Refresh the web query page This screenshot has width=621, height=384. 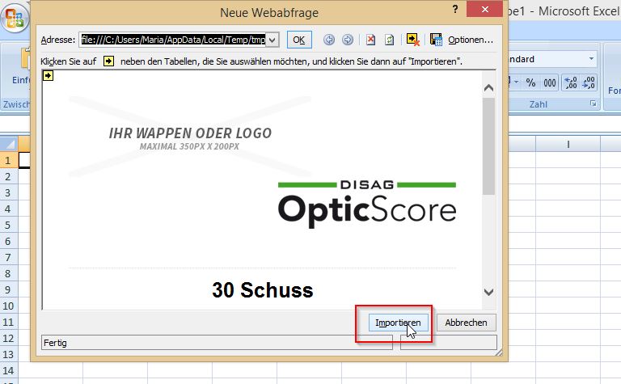point(389,40)
